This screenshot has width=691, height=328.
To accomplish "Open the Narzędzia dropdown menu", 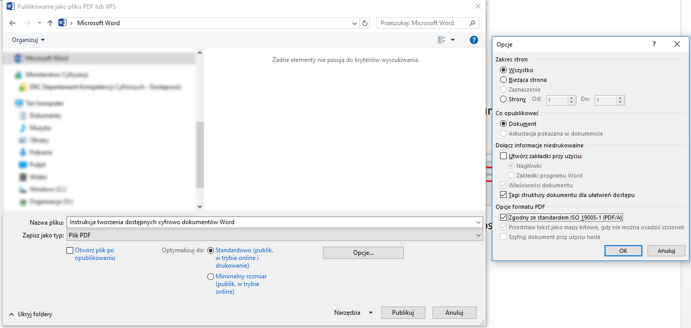I will click(353, 313).
